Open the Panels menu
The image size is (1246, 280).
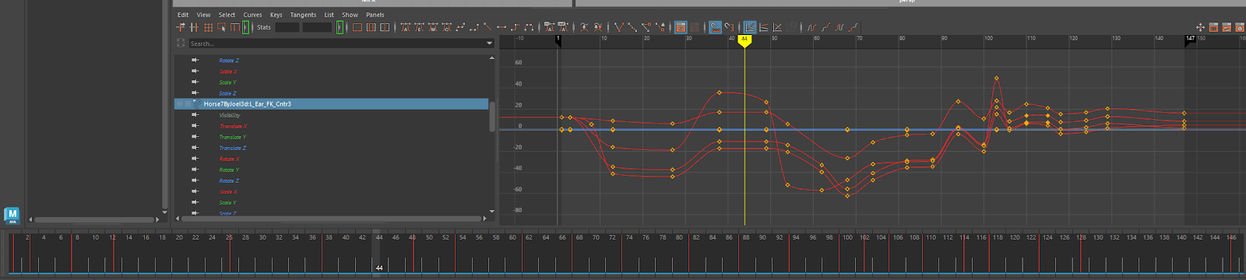[375, 15]
